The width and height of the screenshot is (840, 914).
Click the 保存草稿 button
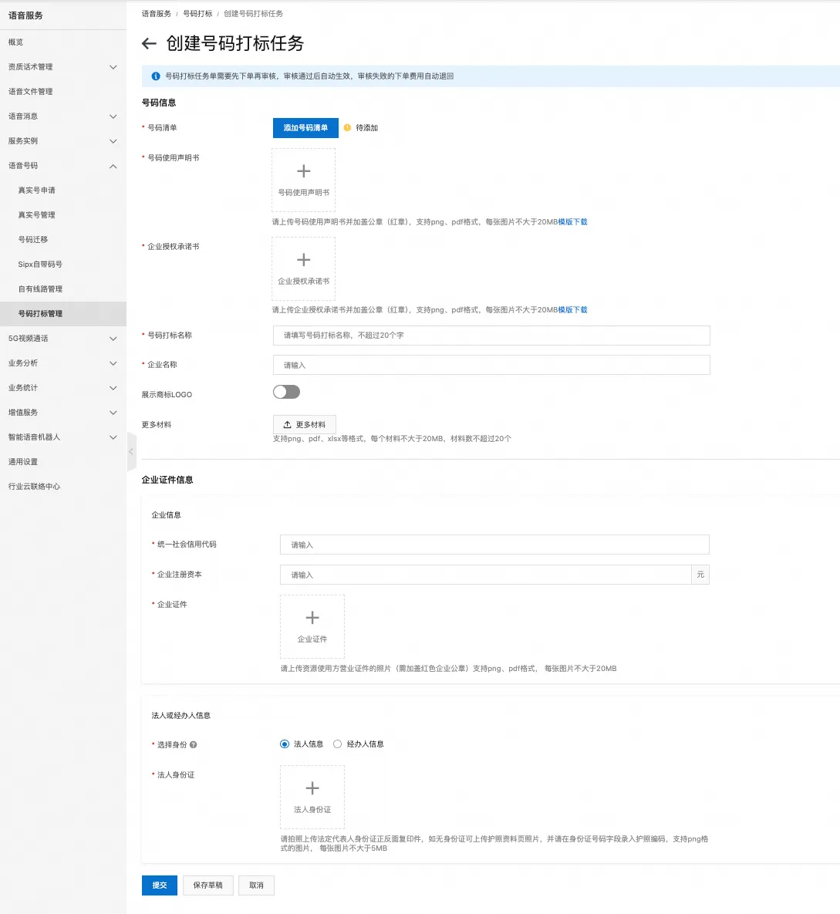point(208,885)
